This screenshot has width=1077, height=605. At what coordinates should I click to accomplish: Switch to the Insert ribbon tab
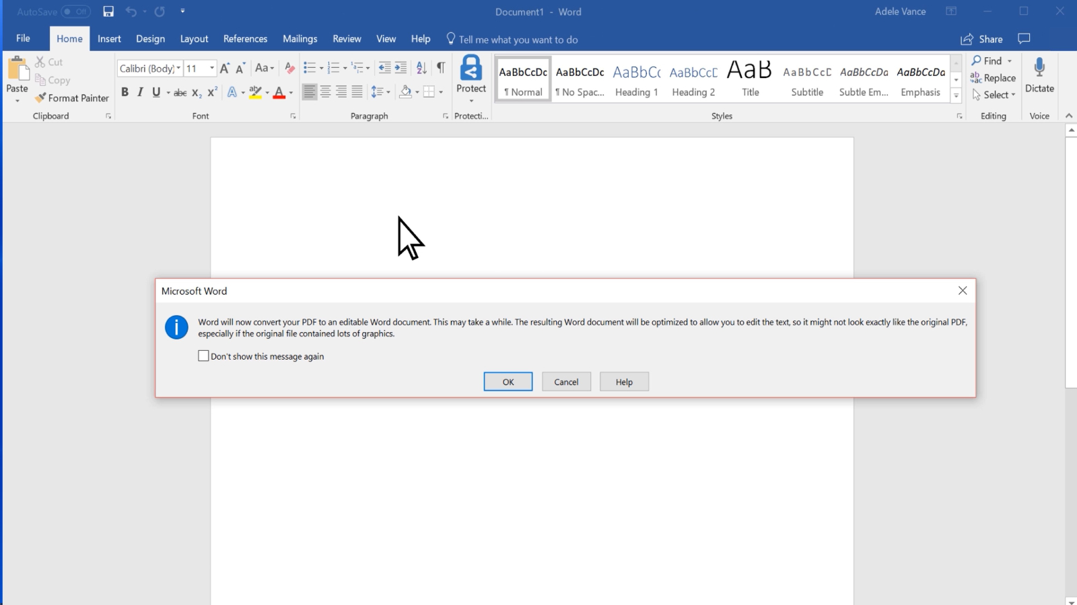click(109, 38)
